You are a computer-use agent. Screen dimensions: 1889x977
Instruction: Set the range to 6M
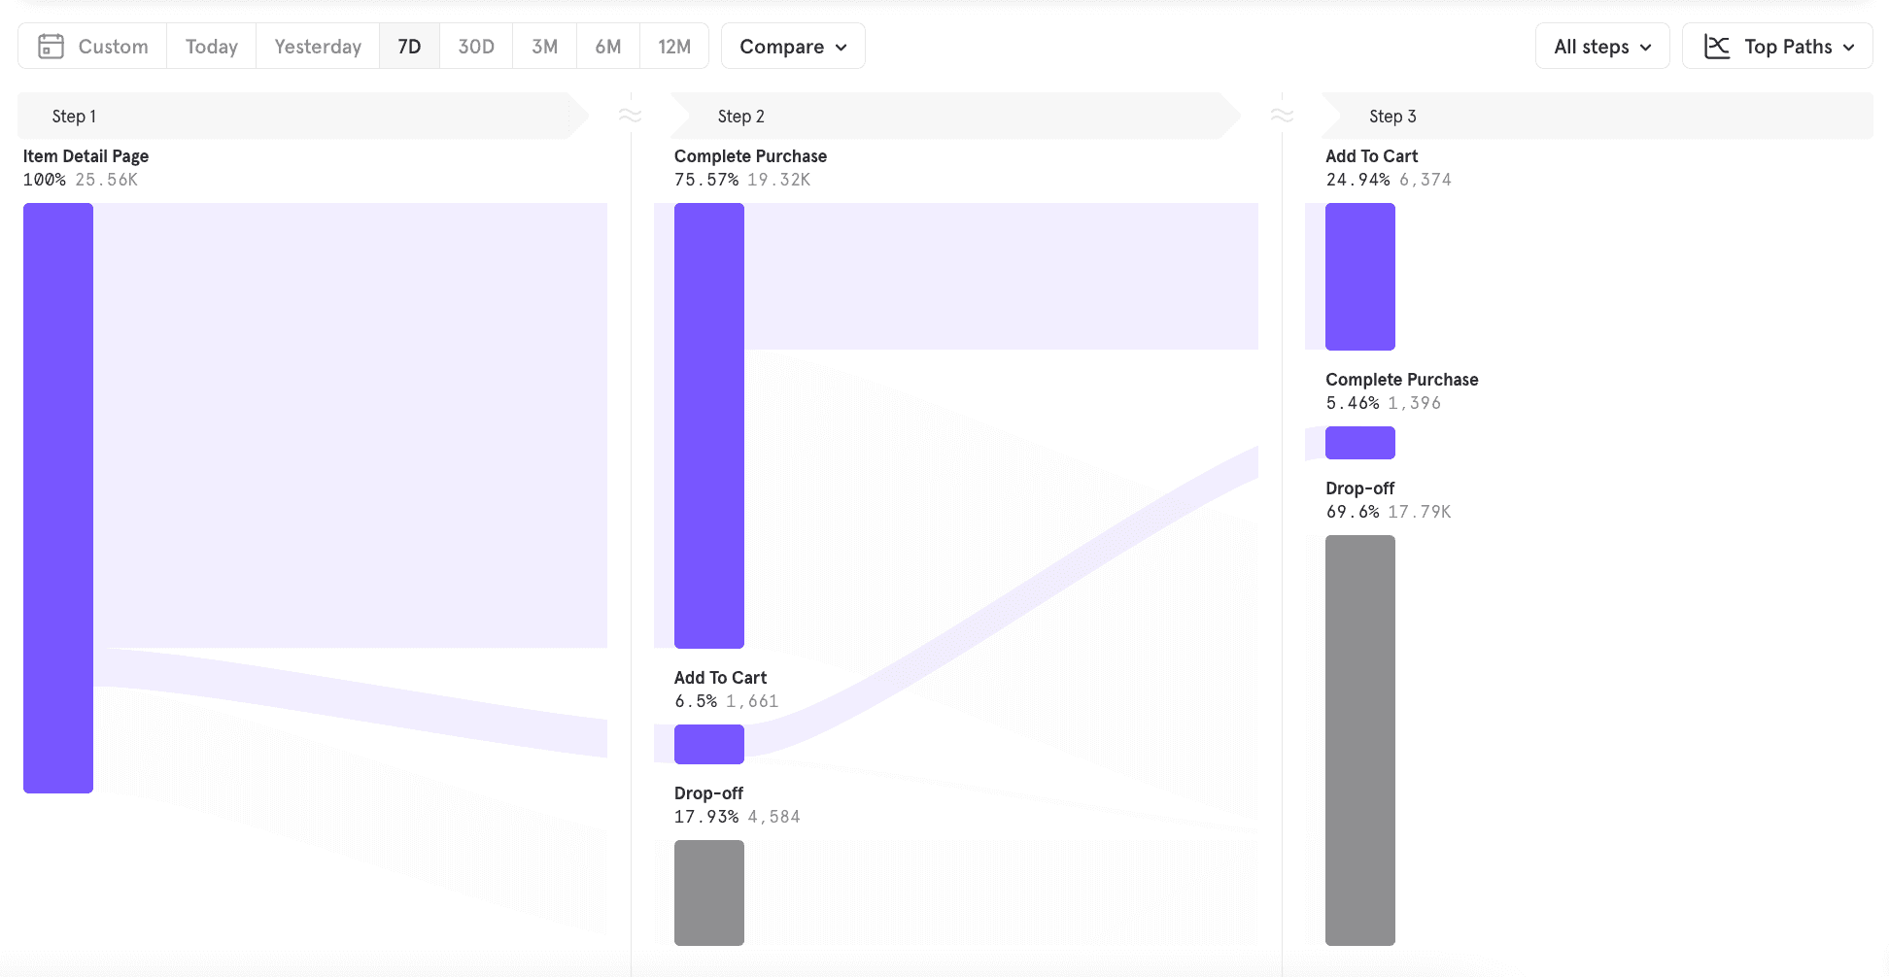click(608, 47)
